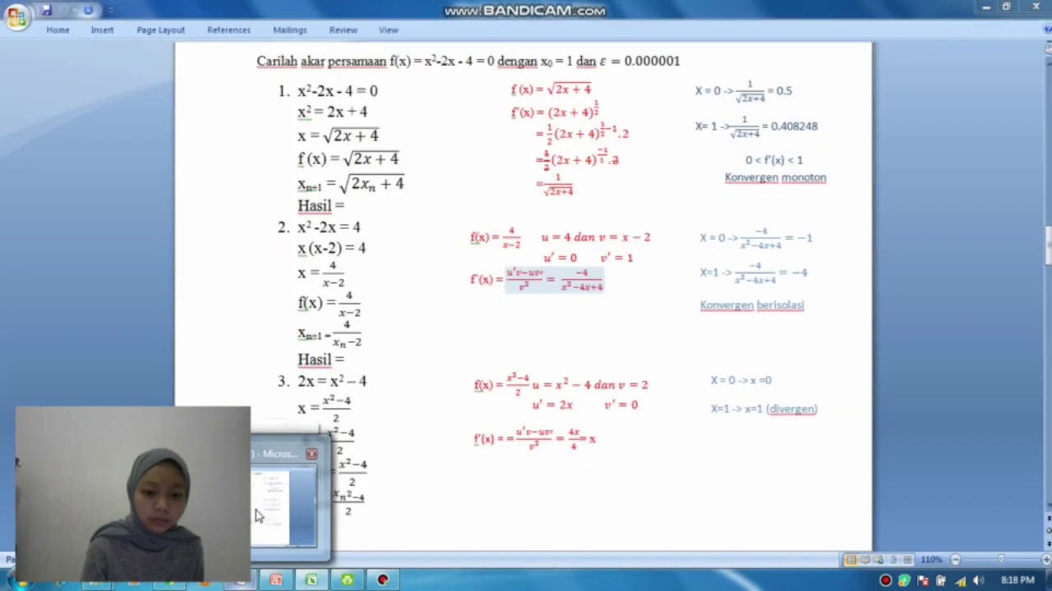
Task: Click the Word window preview thumbnail
Action: pyautogui.click(x=284, y=507)
